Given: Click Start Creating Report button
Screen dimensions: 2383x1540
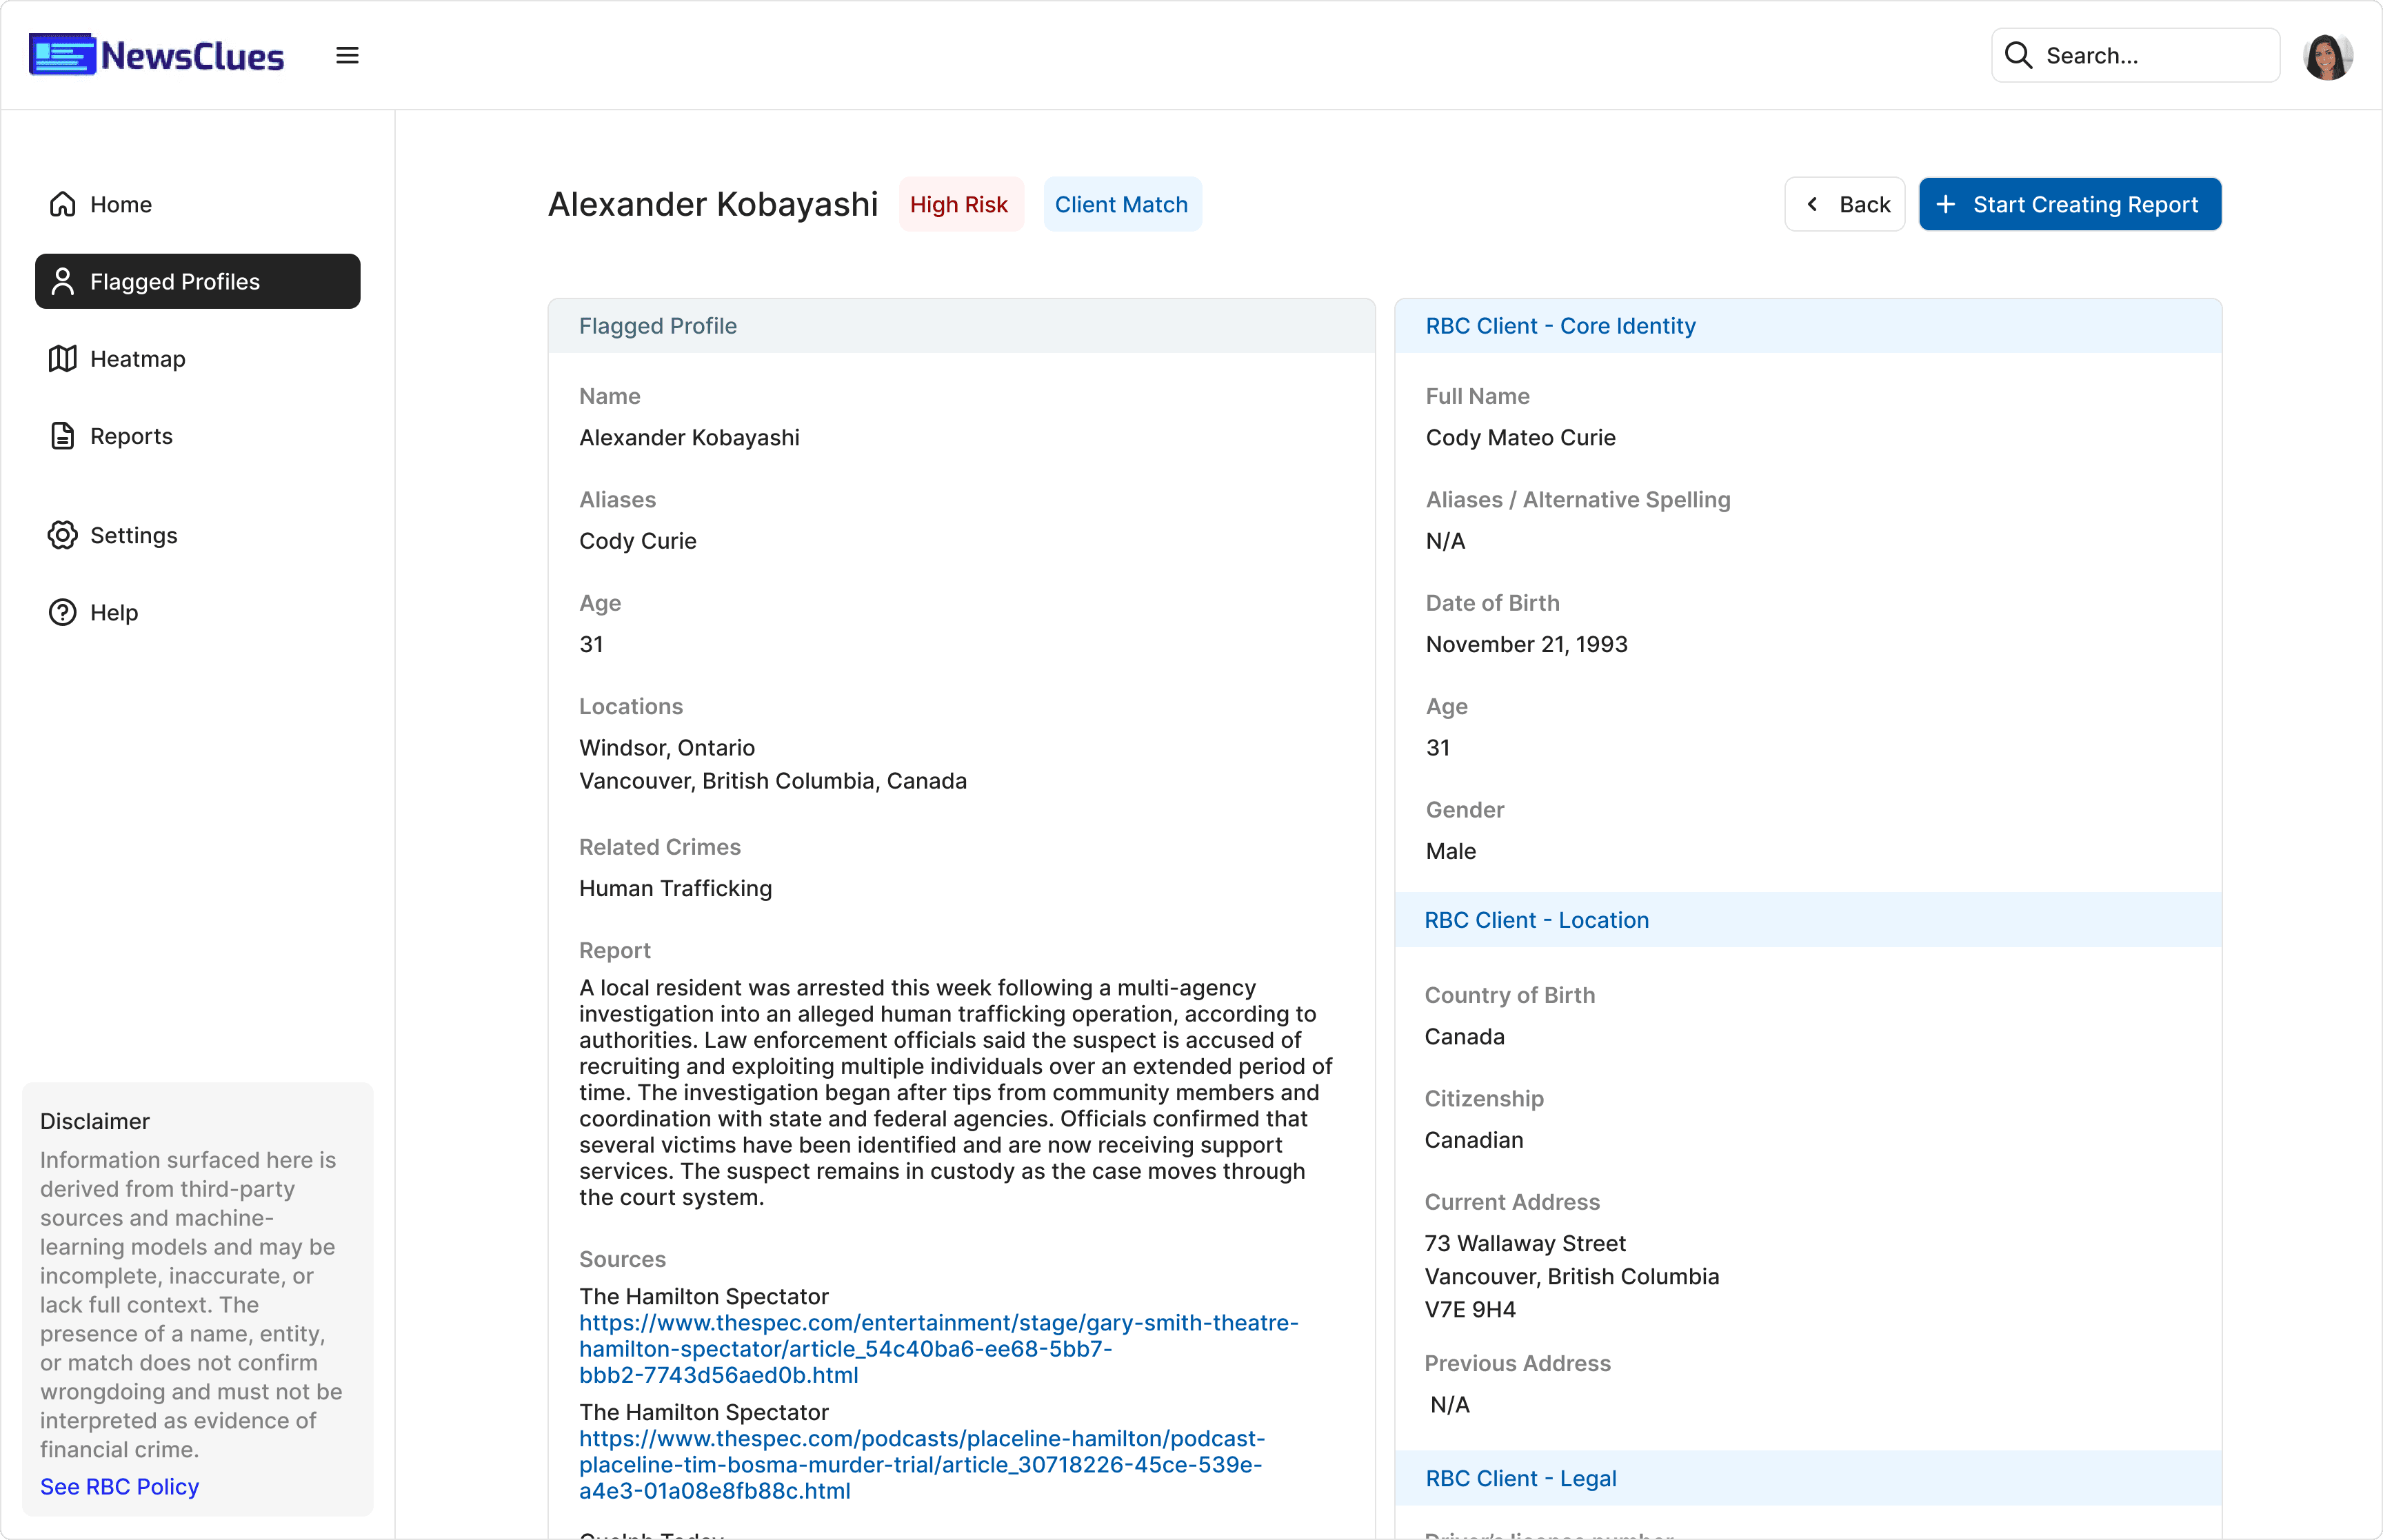Looking at the screenshot, I should click(x=2069, y=204).
